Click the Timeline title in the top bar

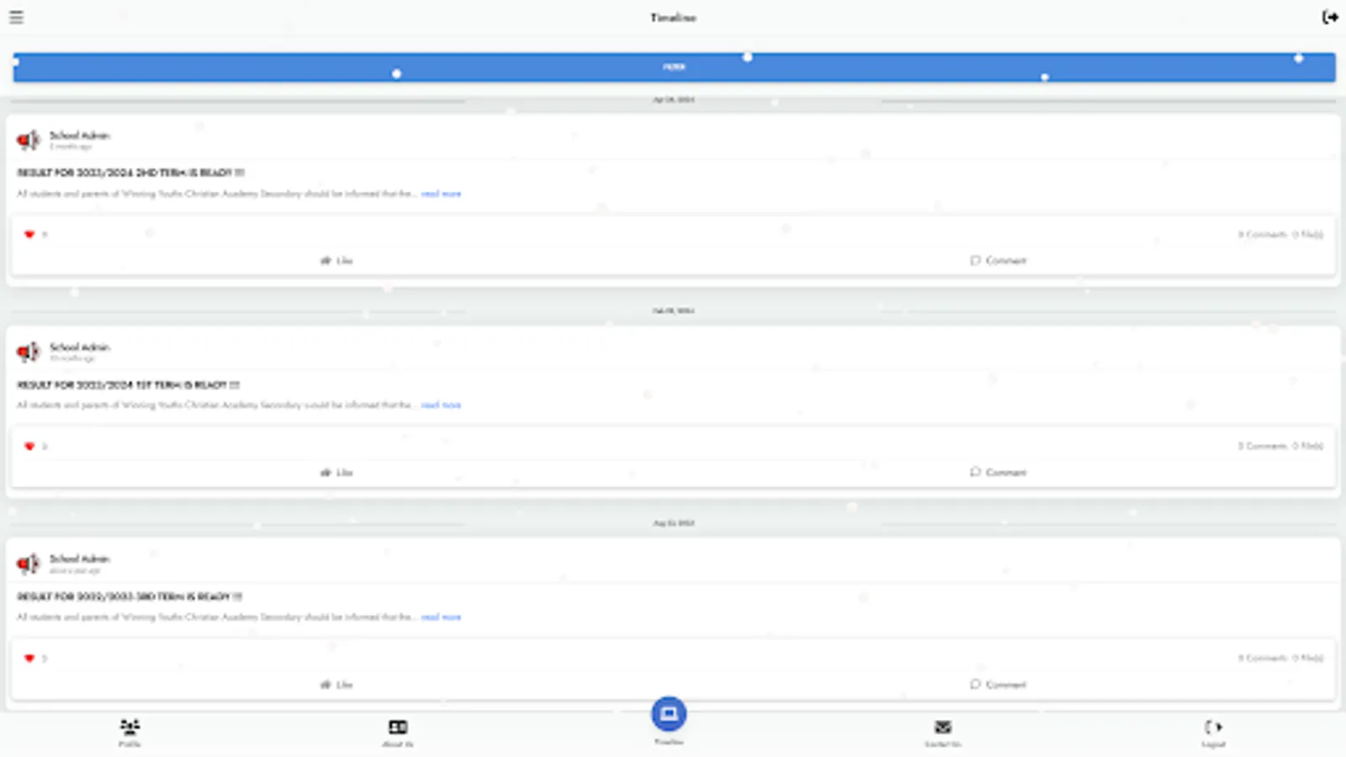tap(671, 17)
